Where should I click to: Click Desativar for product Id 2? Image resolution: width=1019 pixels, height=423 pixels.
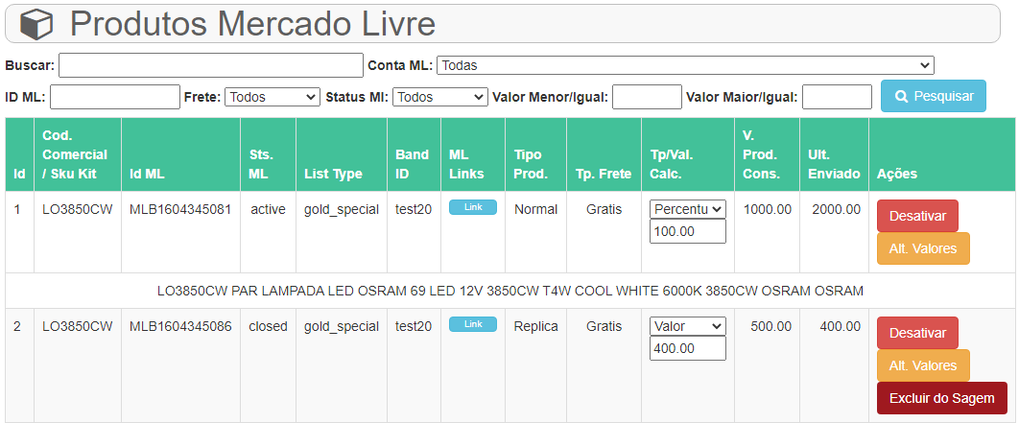tap(917, 333)
